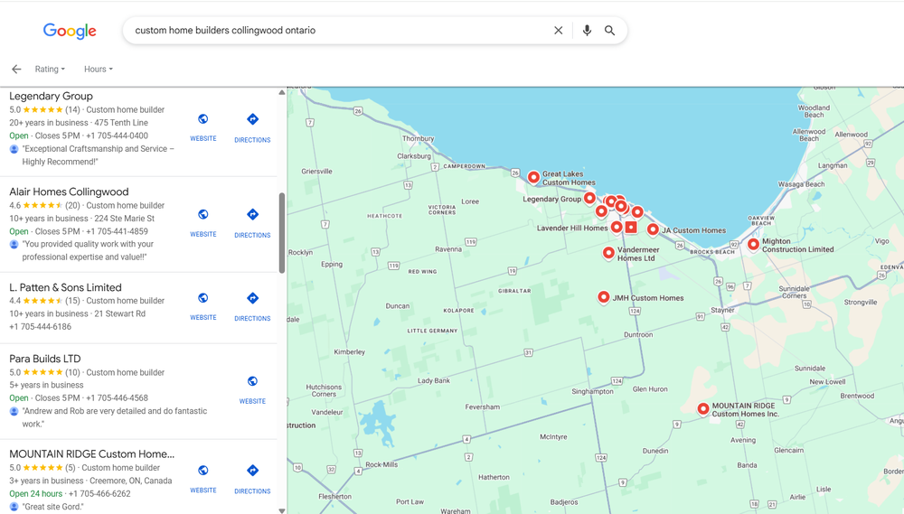Open the Hours filter dropdown
Viewport: 904px width, 514px height.
[99, 70]
